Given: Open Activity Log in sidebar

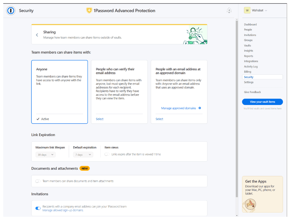Looking at the screenshot, I should point(251,66).
